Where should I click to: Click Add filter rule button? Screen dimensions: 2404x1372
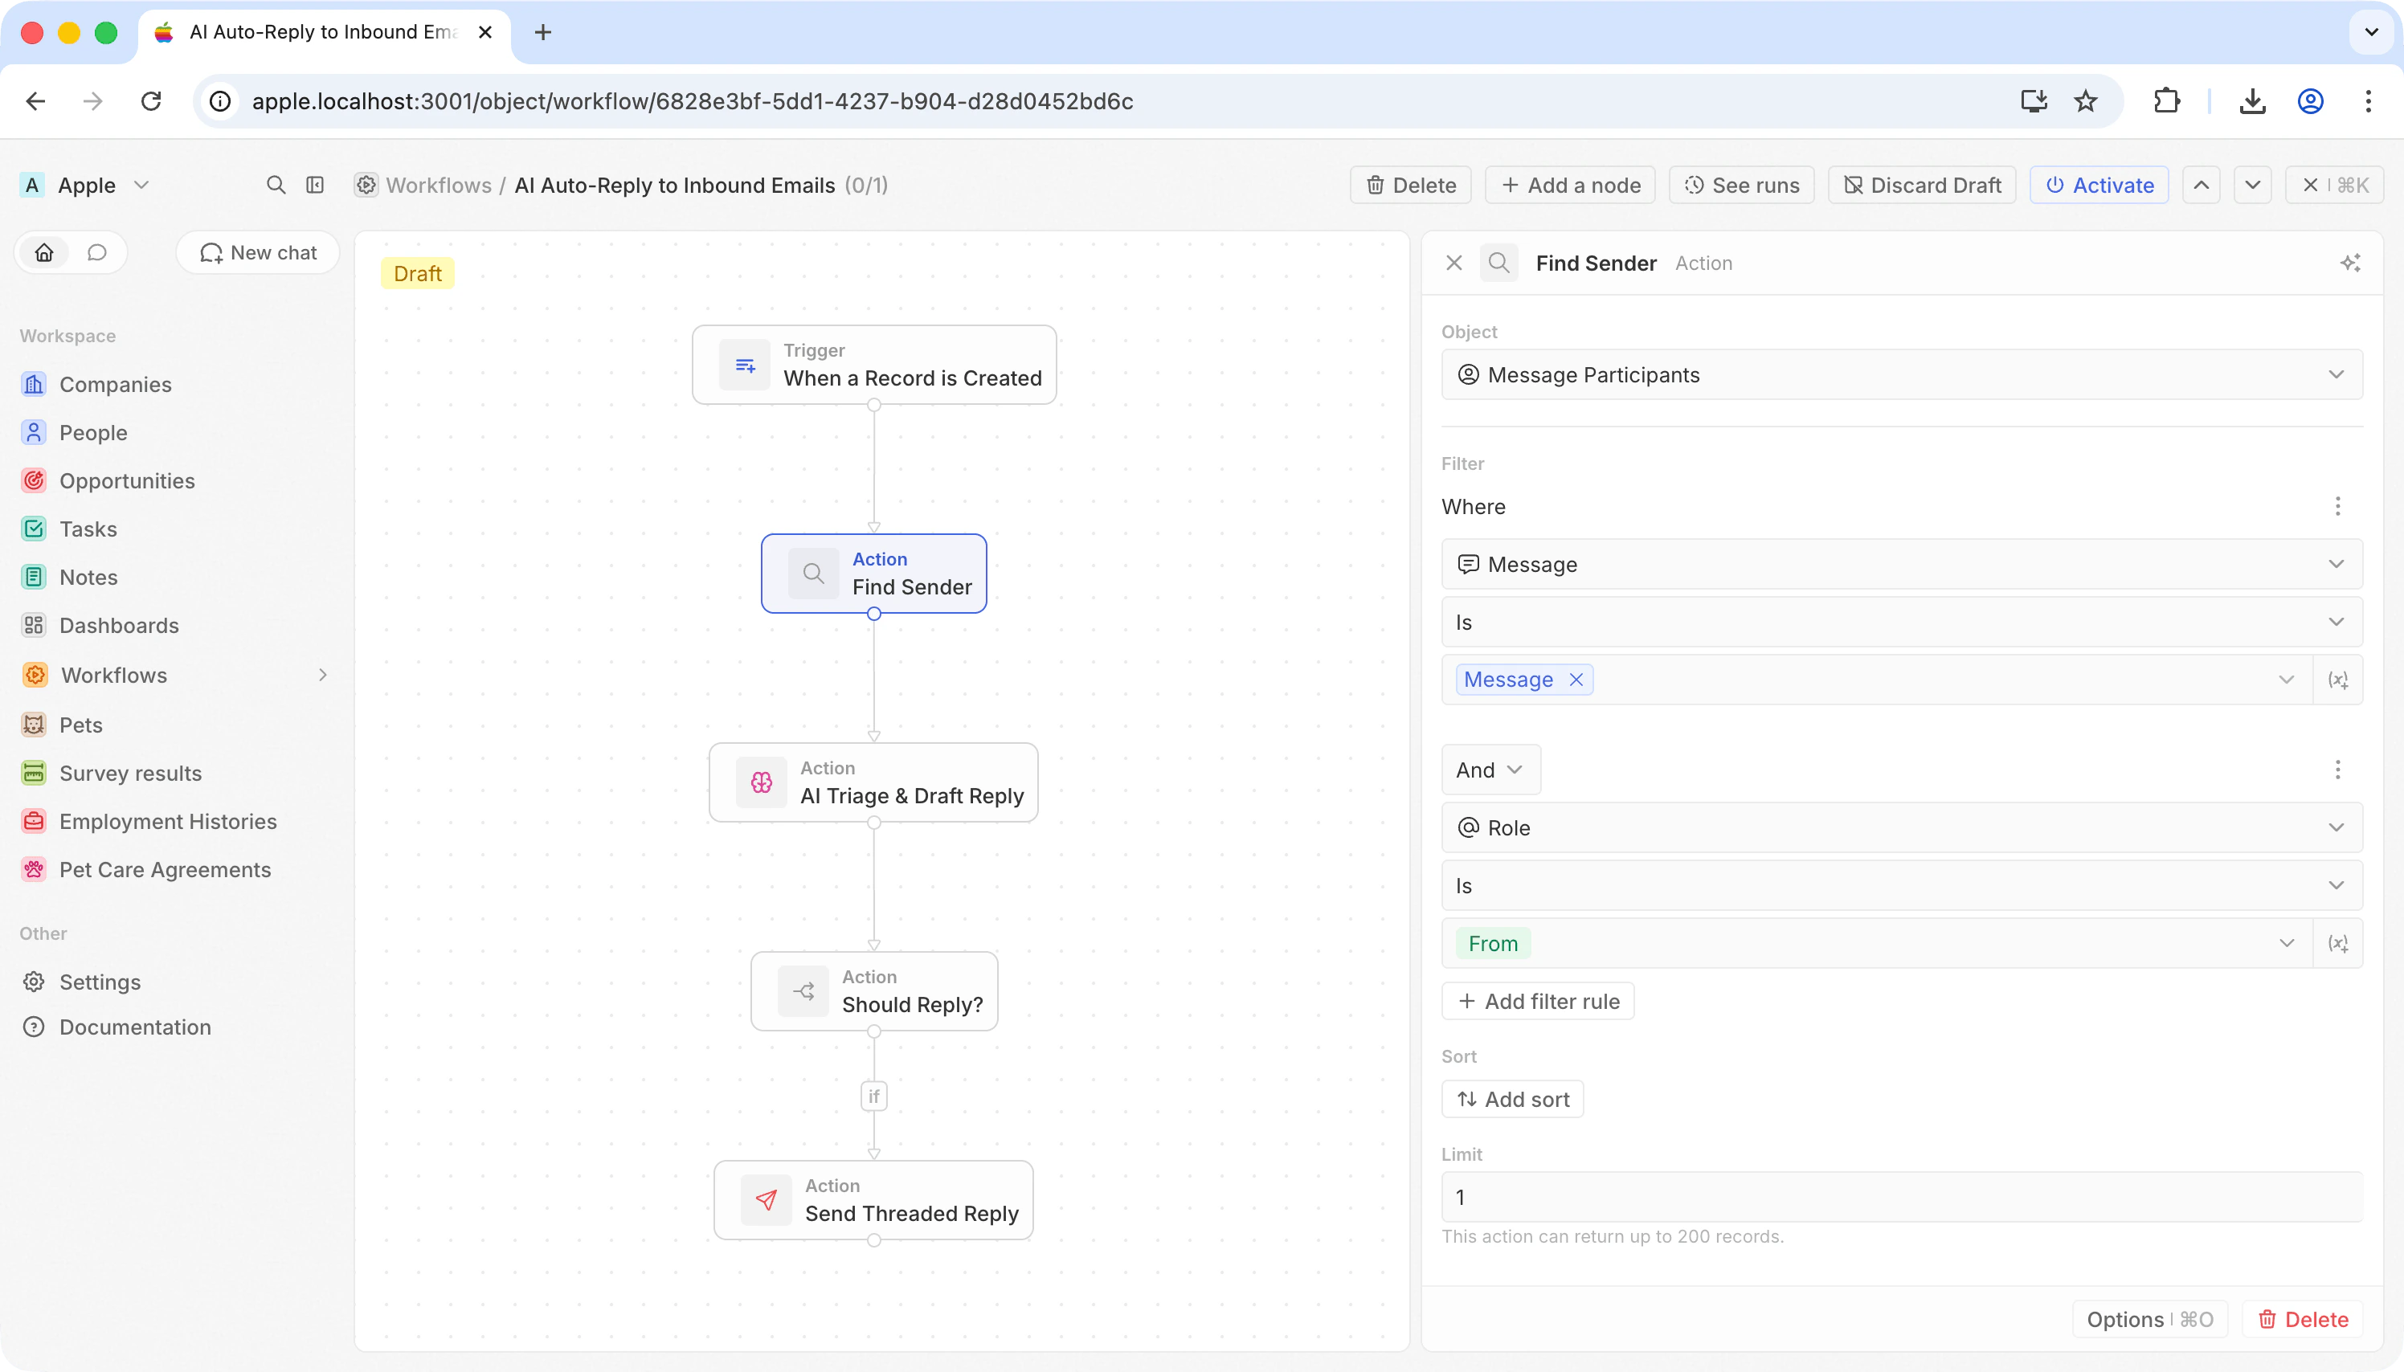(1538, 1001)
